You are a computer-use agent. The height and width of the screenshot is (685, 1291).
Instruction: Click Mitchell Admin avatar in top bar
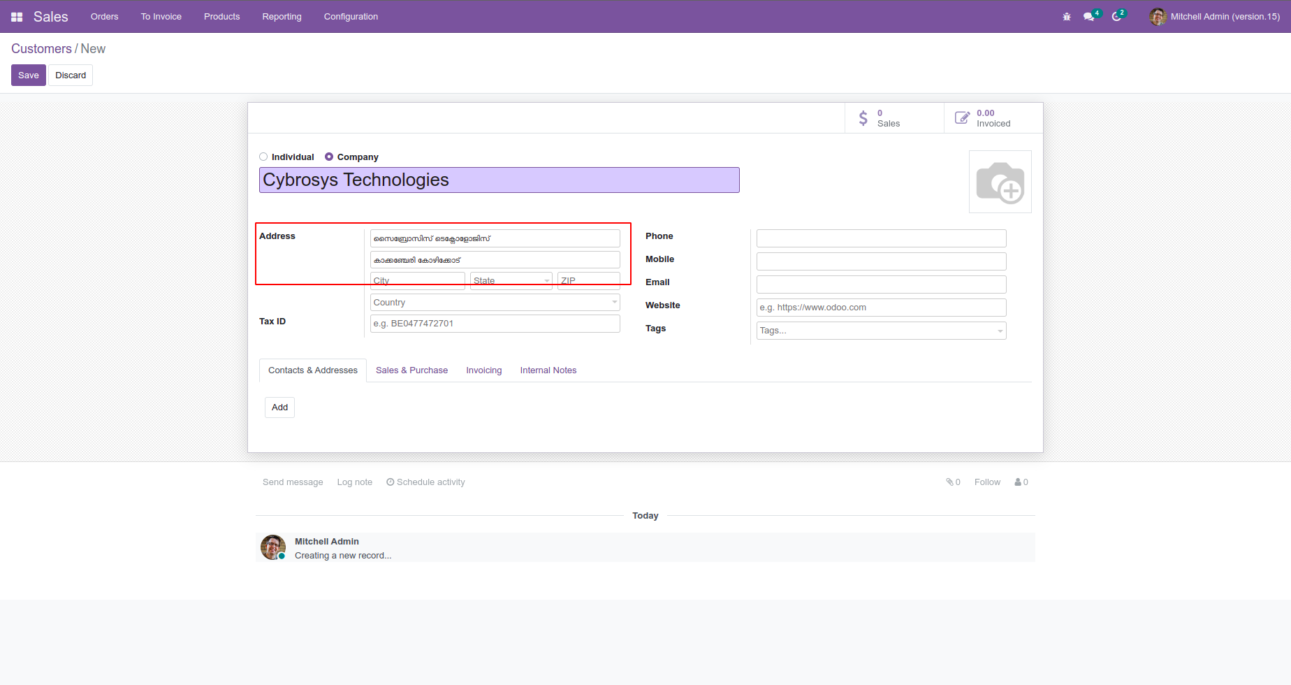[x=1158, y=17]
